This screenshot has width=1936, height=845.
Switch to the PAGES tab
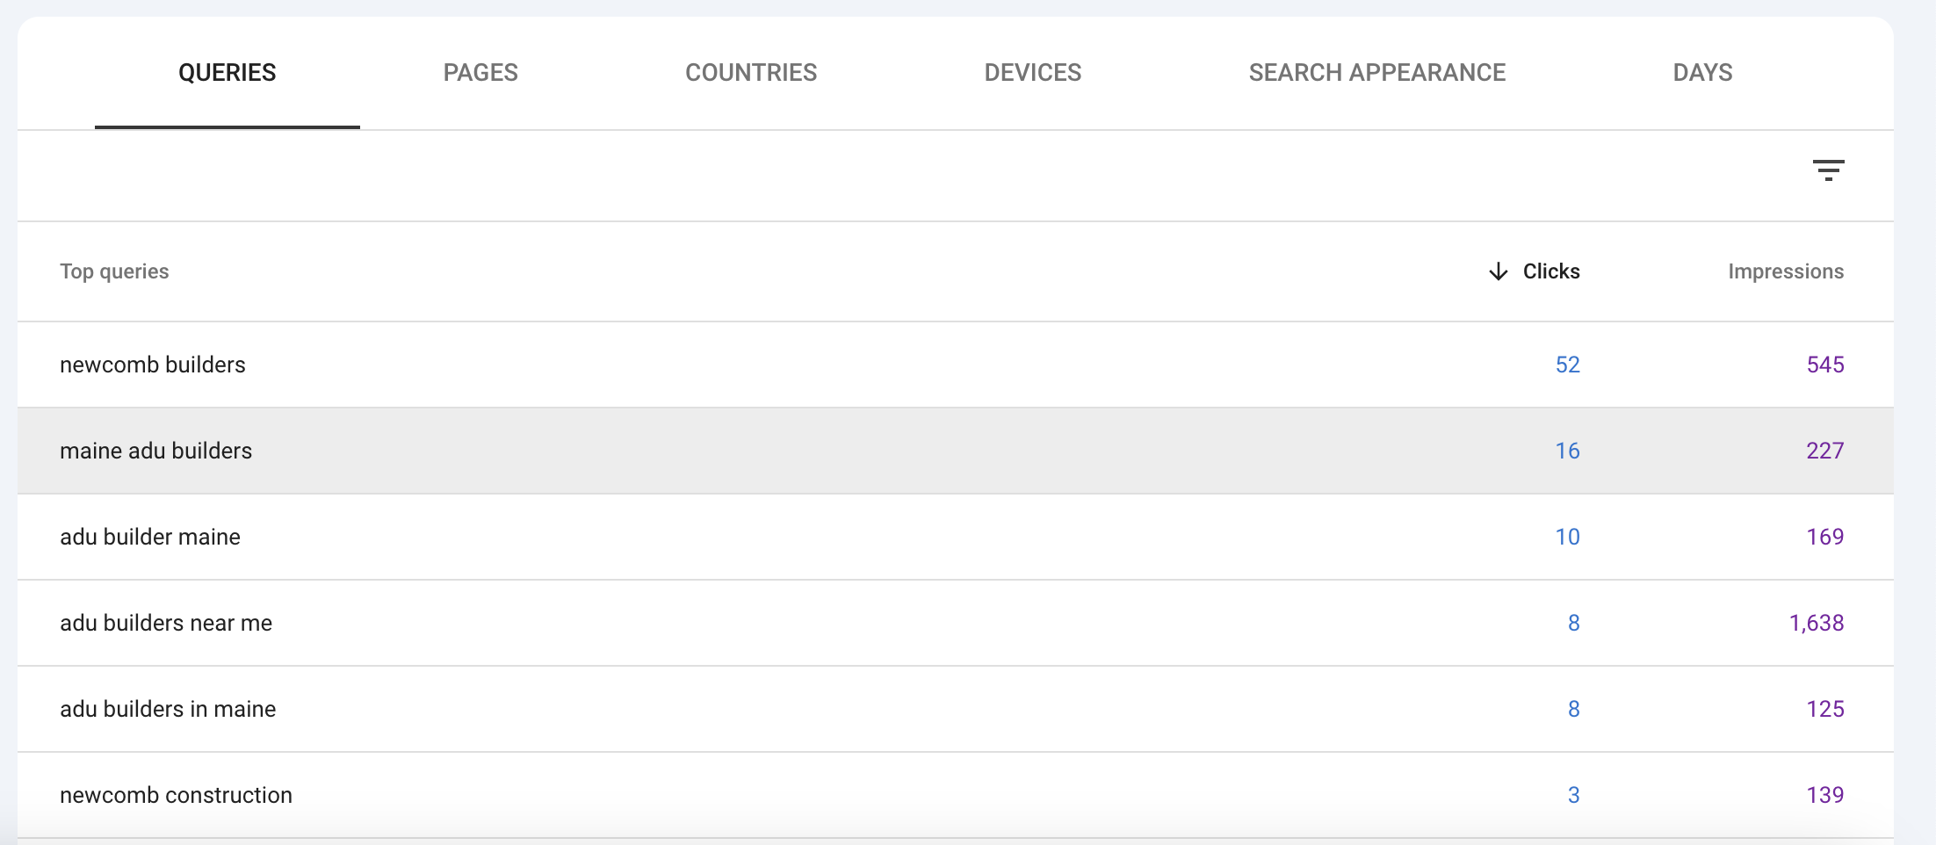pyautogui.click(x=480, y=73)
